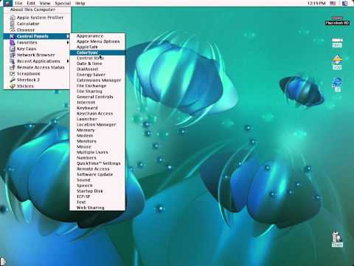Open the Date & Time control panel
The width and height of the screenshot is (354, 266).
[x=97, y=64]
